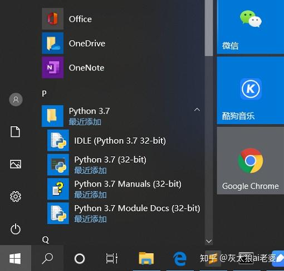Image resolution: width=284 pixels, height=271 pixels.
Task: Launch Python 3.7 (32-bit) console
Action: click(123, 165)
